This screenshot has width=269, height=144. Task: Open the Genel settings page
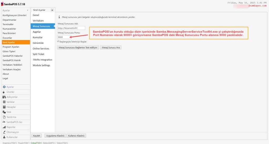tap(43, 15)
